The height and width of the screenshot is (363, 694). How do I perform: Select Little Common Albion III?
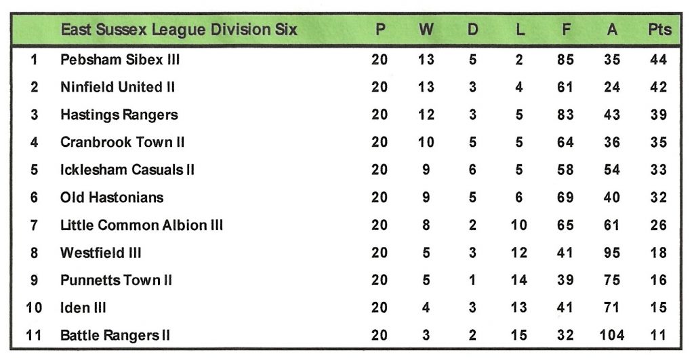coord(142,225)
